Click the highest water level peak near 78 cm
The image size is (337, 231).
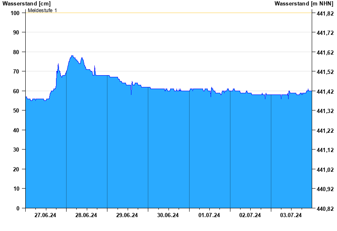pos(72,56)
